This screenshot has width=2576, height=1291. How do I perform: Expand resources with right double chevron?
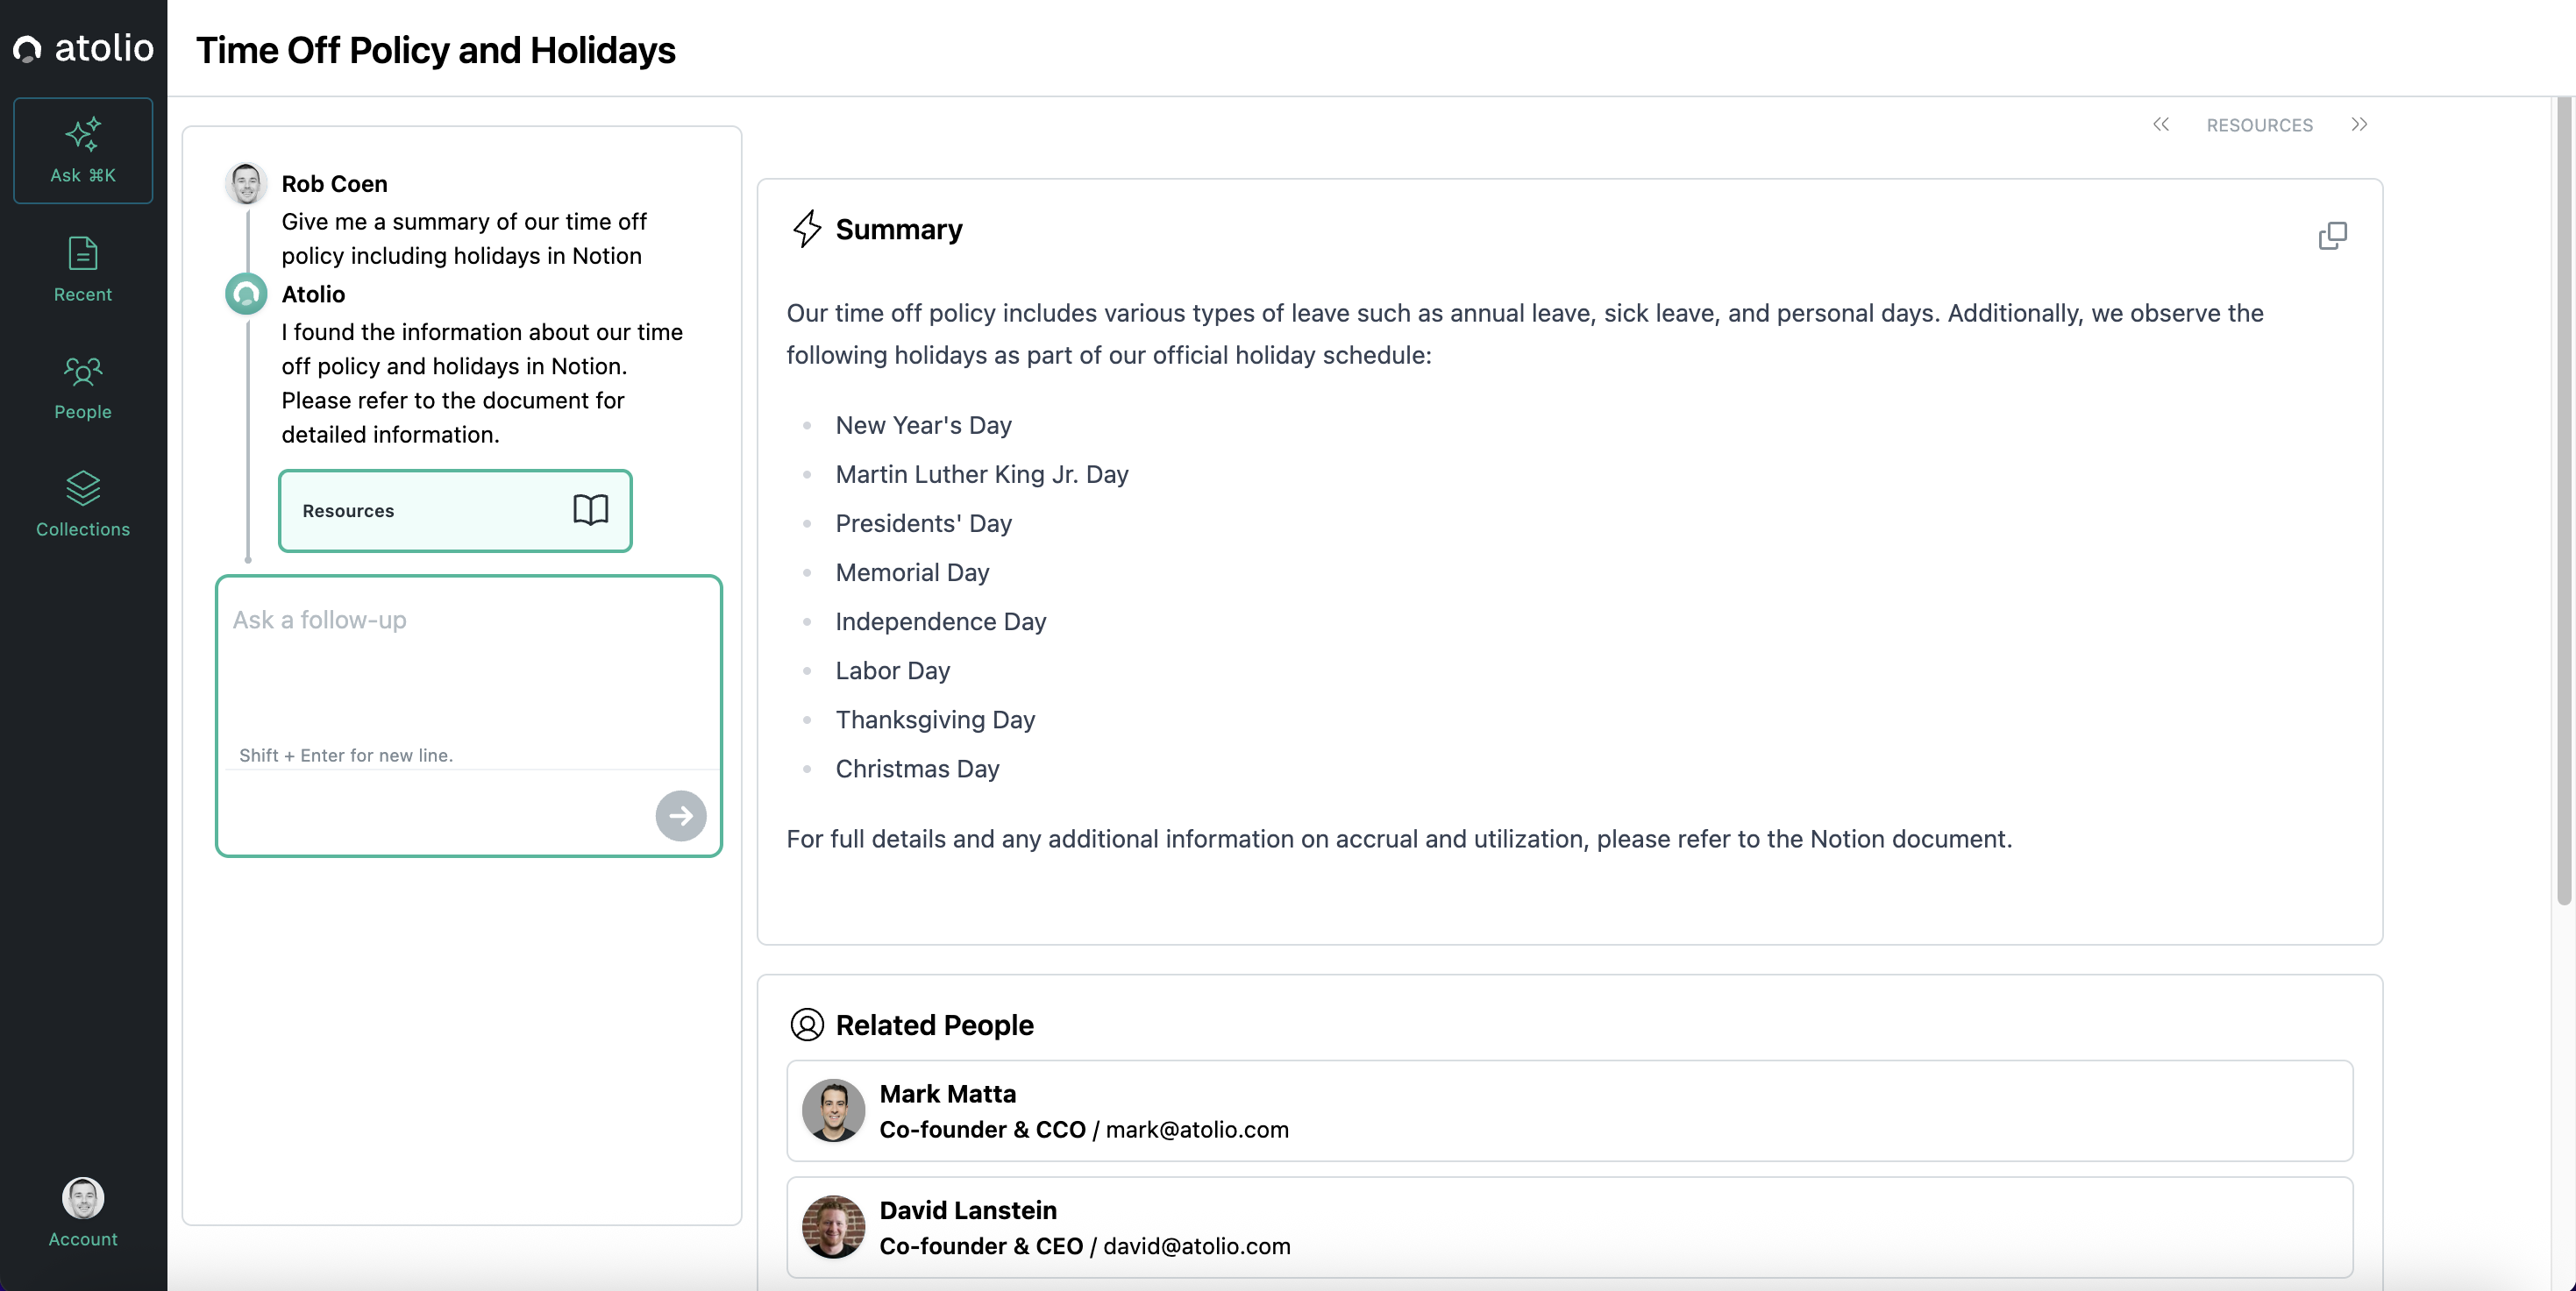coord(2359,125)
